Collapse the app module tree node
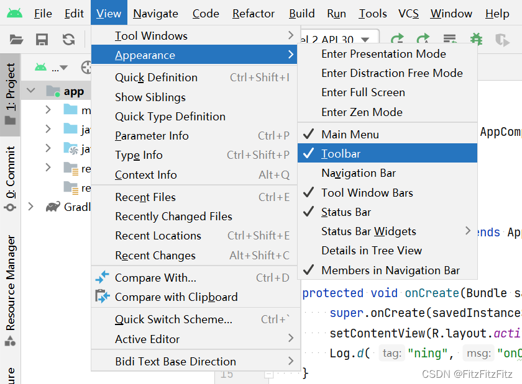522x384 pixels. 30,91
